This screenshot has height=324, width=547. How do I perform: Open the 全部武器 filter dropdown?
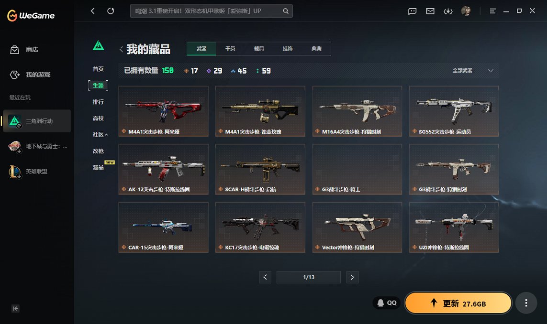pos(473,71)
